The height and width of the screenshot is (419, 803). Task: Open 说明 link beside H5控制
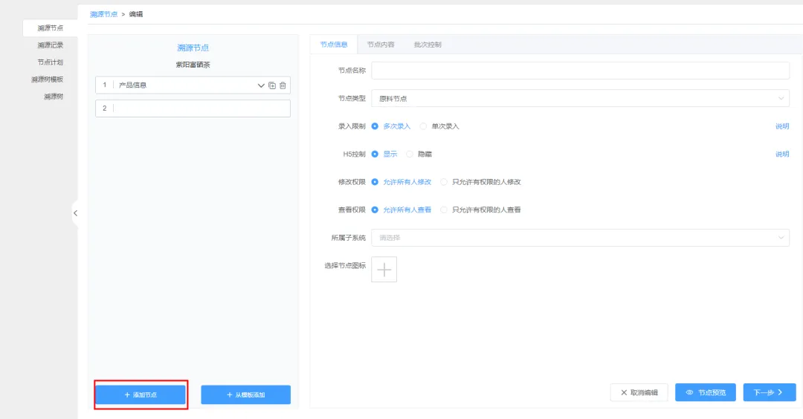click(x=782, y=154)
